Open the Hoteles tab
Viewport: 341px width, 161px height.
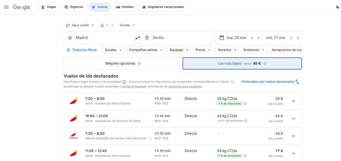[x=125, y=7]
